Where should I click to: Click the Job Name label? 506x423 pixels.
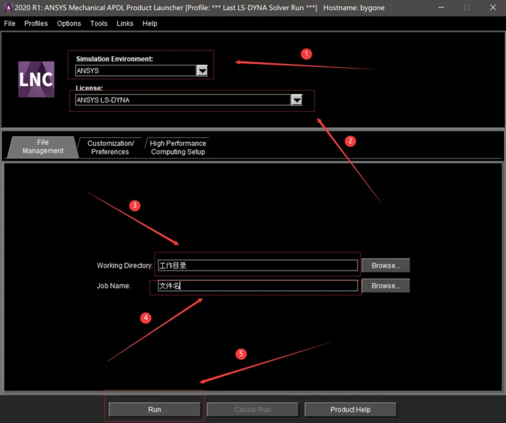[x=114, y=286]
